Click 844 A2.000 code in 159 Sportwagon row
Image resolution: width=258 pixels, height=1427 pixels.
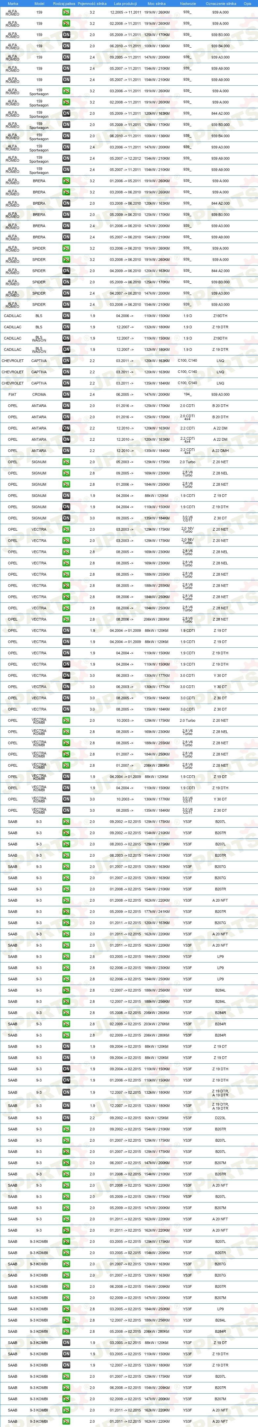(220, 113)
